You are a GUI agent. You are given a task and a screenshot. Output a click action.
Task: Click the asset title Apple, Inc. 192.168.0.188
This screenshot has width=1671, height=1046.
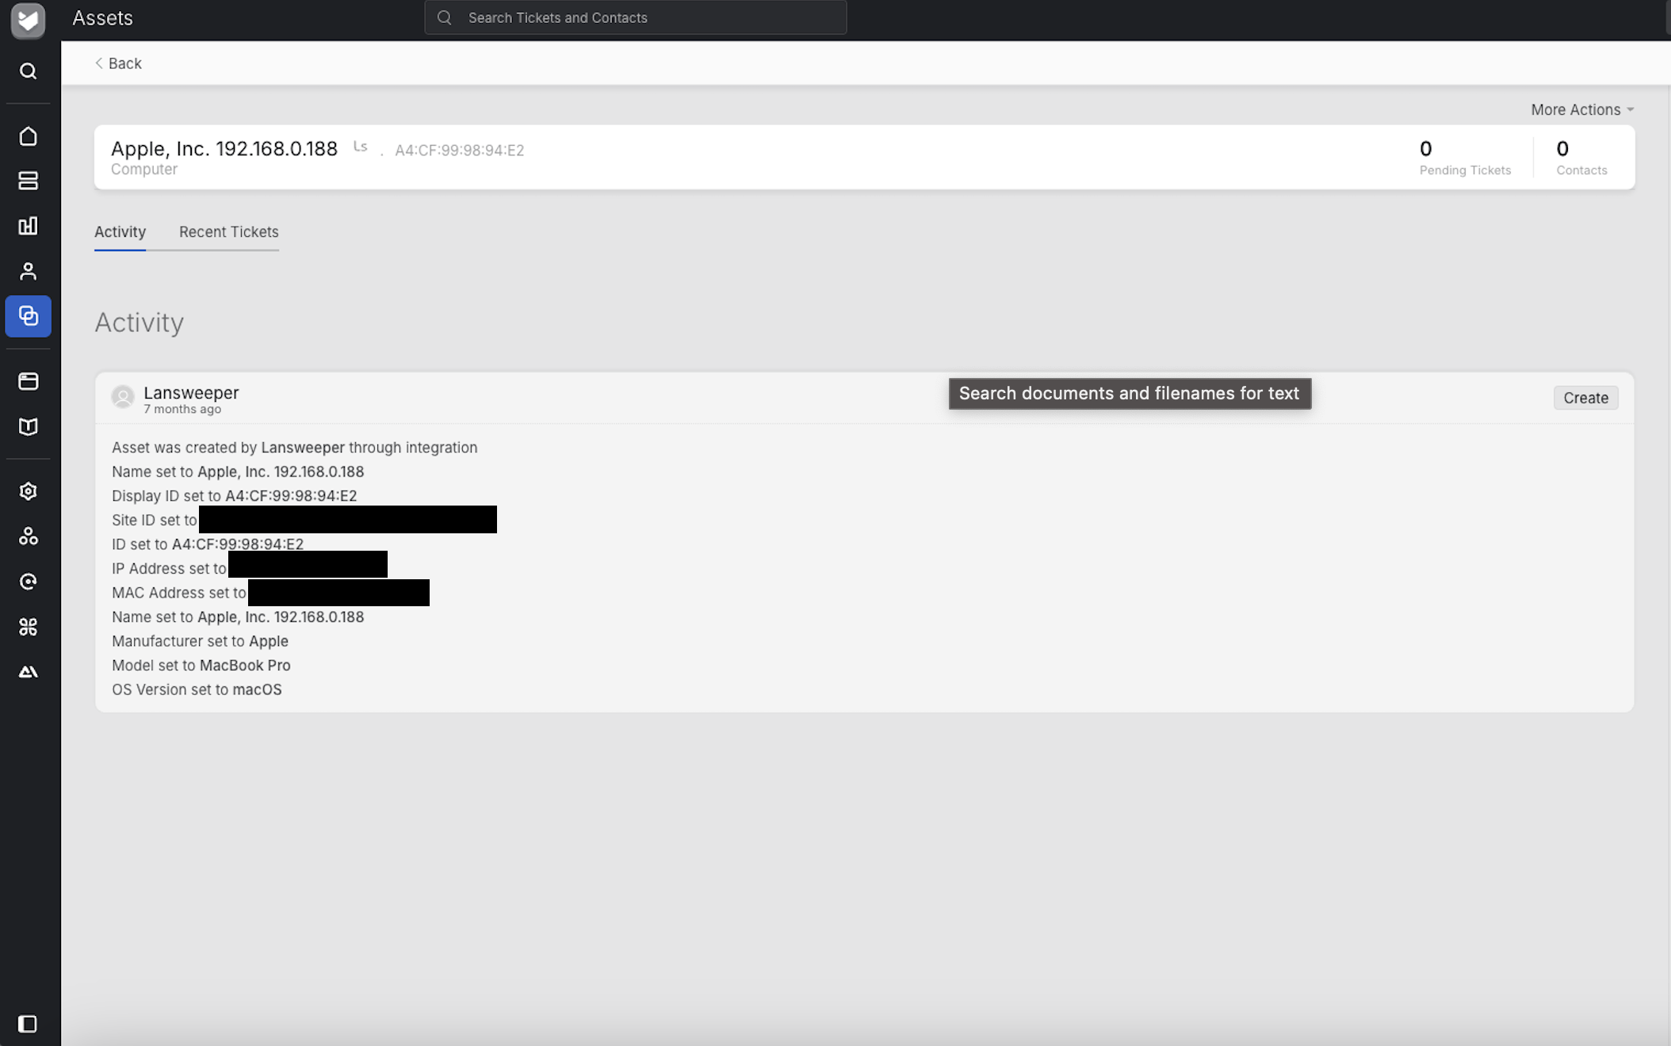[224, 148]
